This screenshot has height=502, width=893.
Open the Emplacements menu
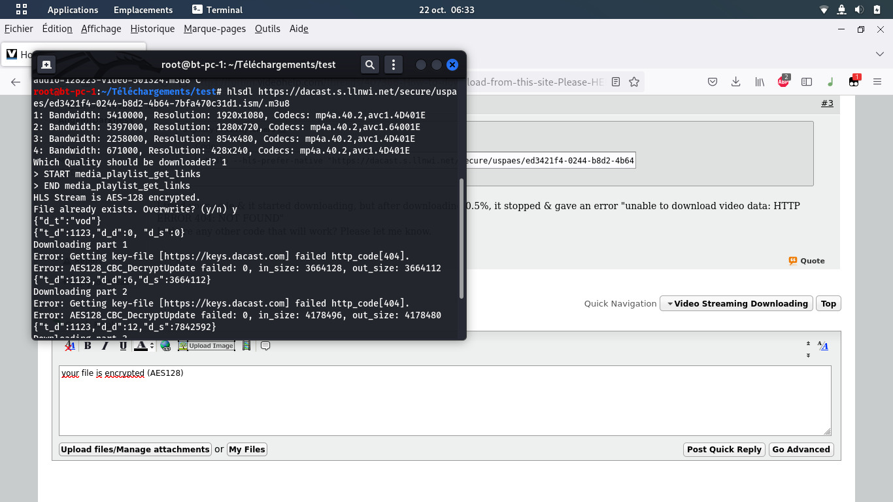143,10
